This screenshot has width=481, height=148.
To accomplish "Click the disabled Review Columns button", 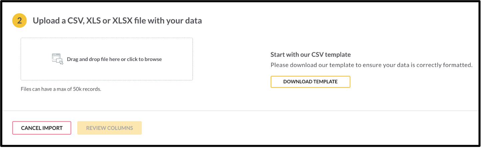I will [110, 128].
